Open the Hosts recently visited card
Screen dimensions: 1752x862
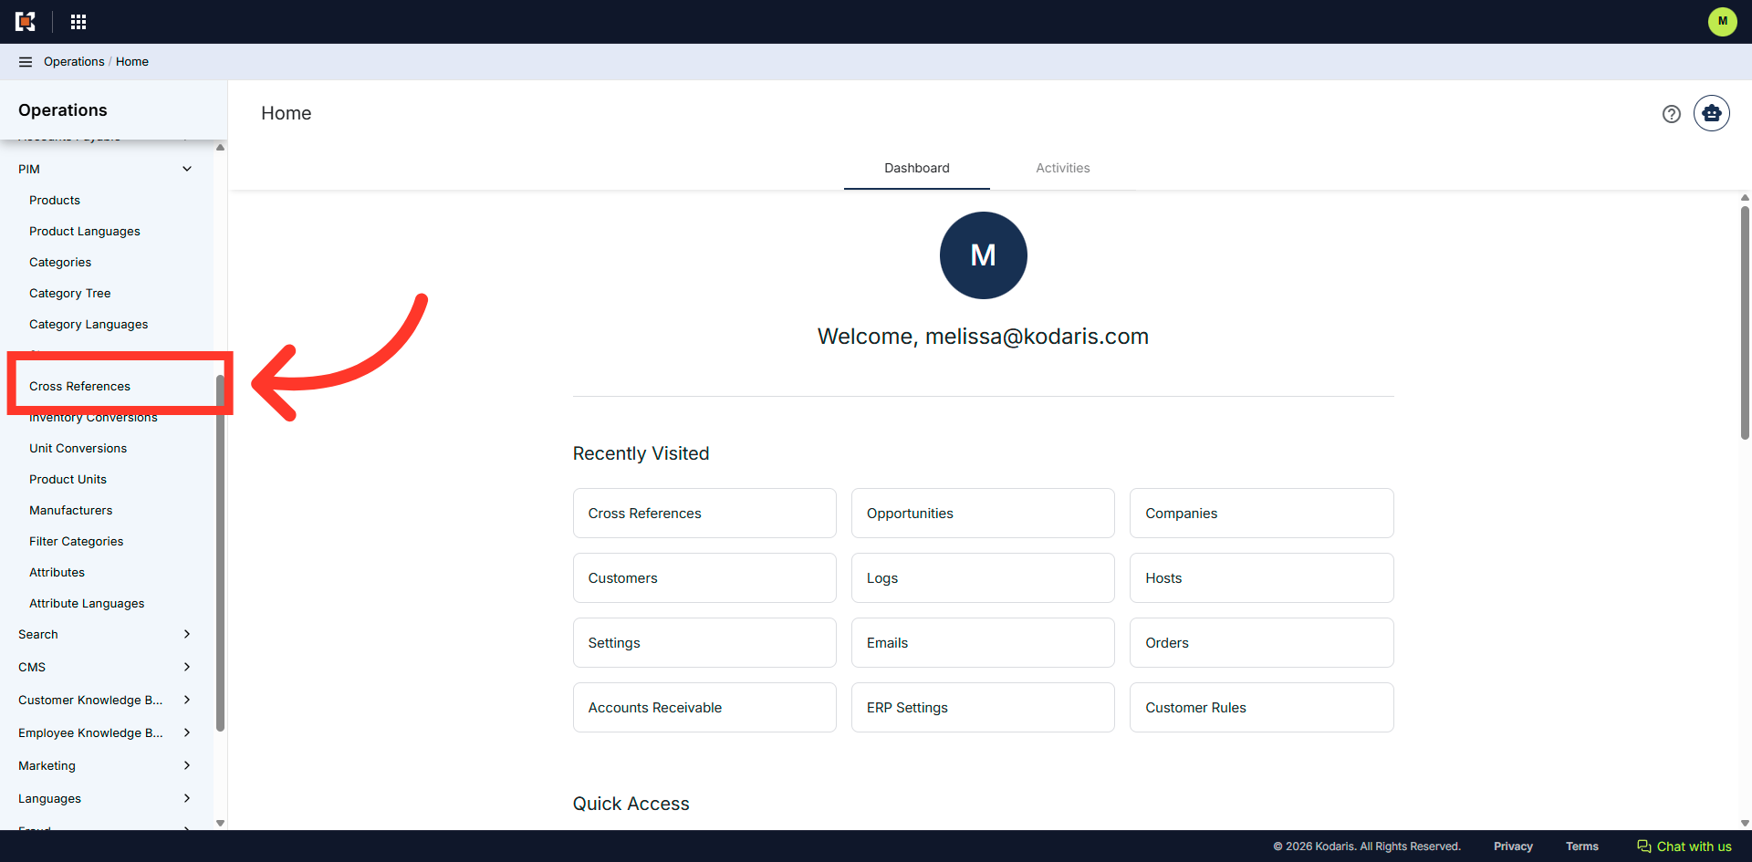[1261, 577]
